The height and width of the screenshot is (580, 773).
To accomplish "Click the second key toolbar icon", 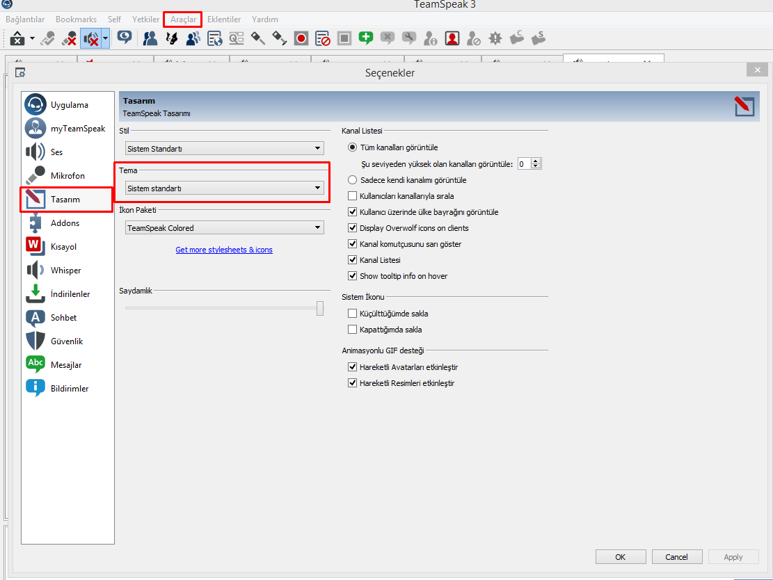I will [280, 38].
